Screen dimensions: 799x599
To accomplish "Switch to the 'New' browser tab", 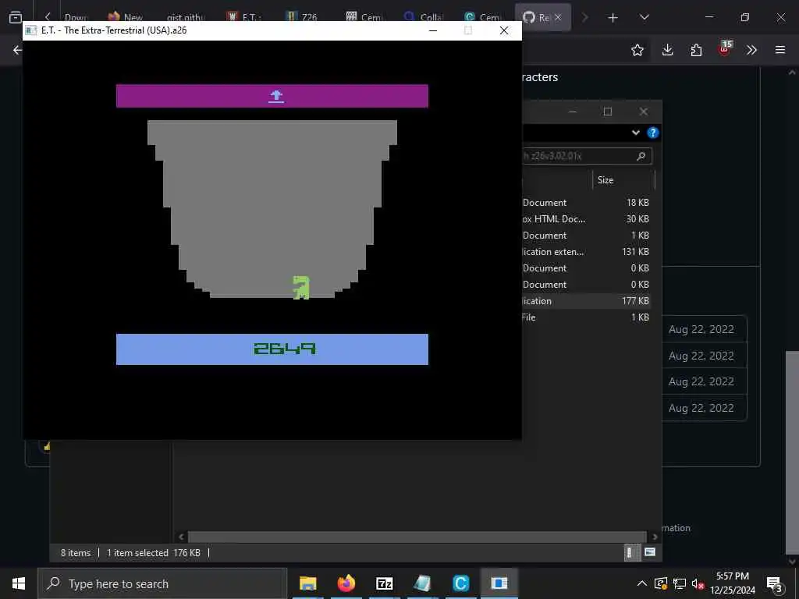I will click(126, 17).
